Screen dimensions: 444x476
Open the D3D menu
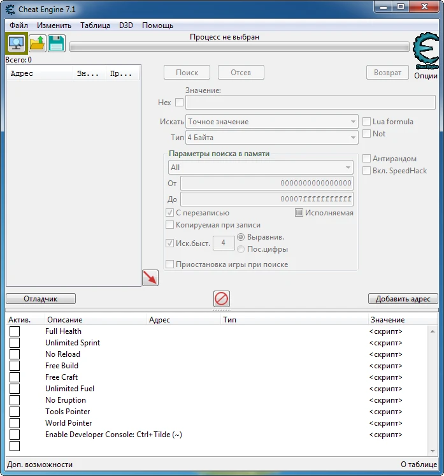126,25
